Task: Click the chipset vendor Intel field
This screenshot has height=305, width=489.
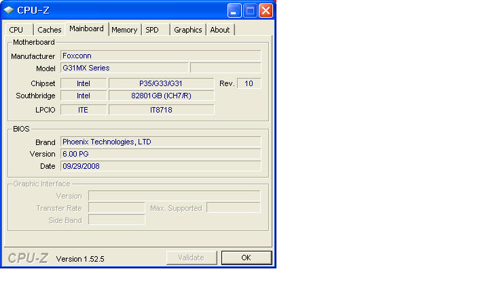Action: coord(84,83)
